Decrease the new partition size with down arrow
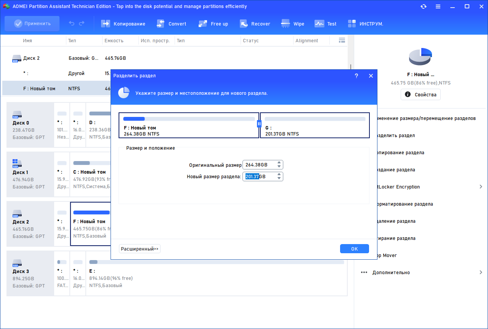The width and height of the screenshot is (488, 329). point(279,179)
